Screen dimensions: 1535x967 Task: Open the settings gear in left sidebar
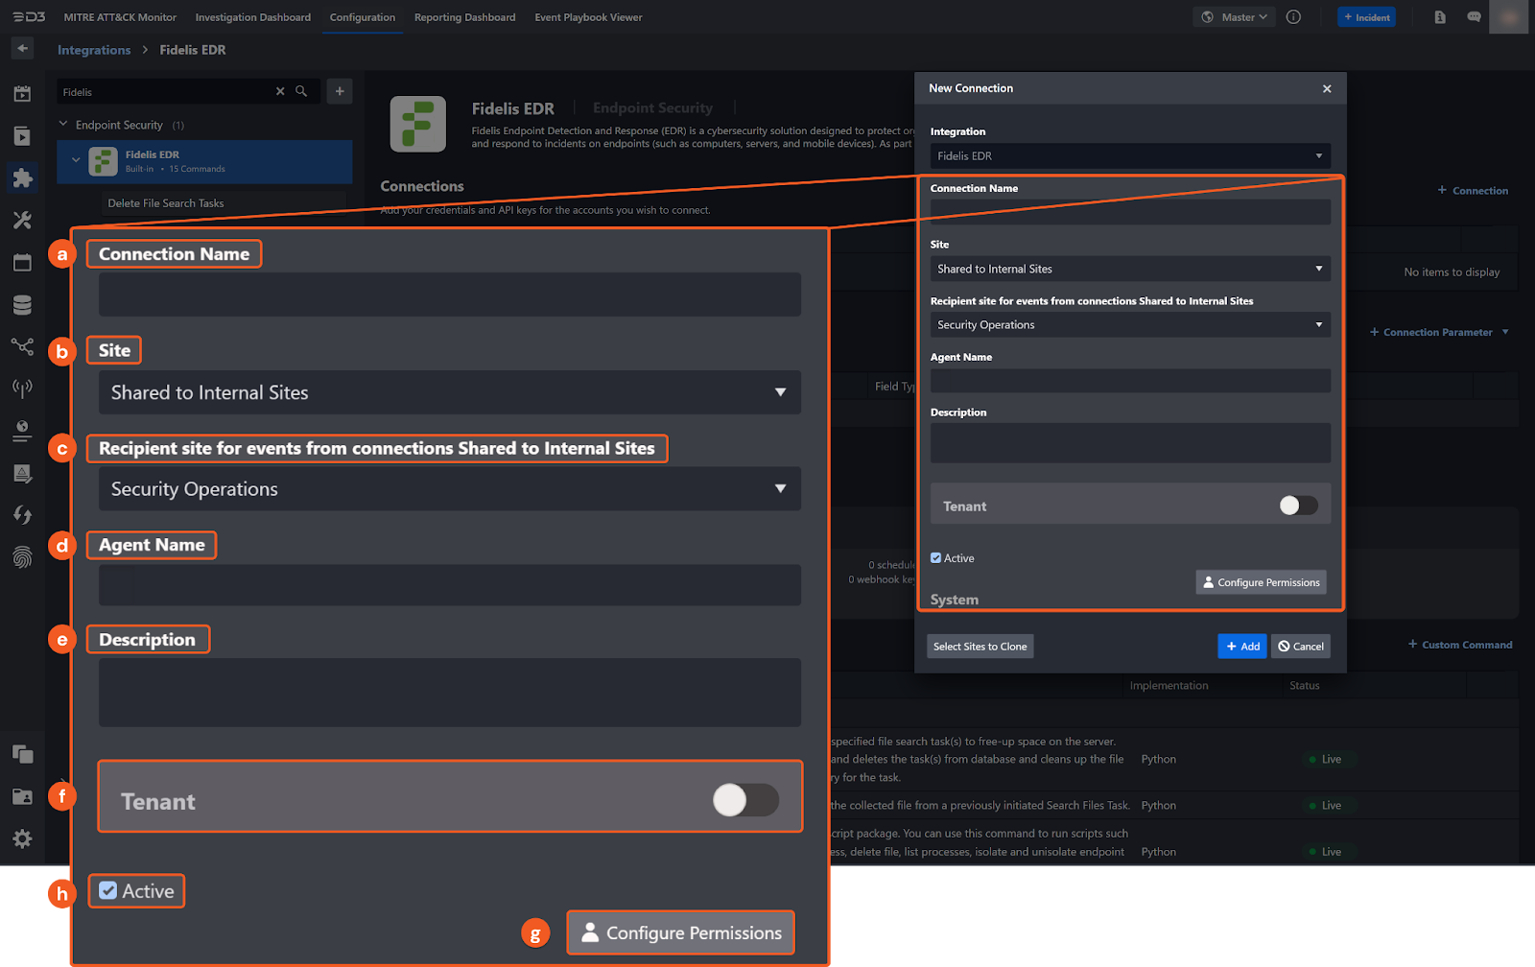(x=22, y=839)
